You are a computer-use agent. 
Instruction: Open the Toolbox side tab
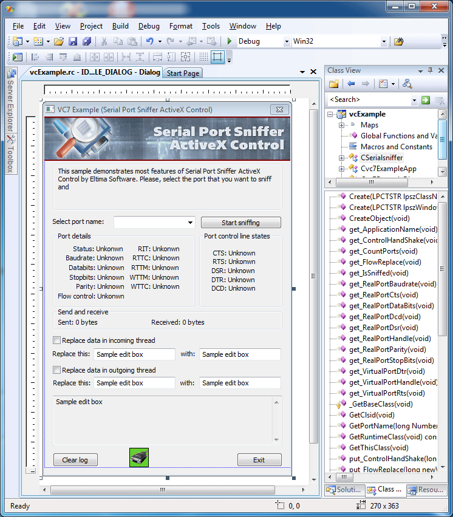[x=11, y=154]
